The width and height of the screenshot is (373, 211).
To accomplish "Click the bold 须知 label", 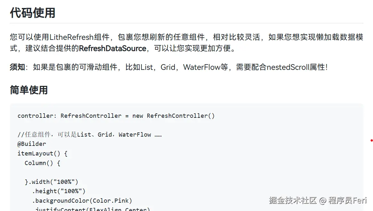I will [17, 67].
